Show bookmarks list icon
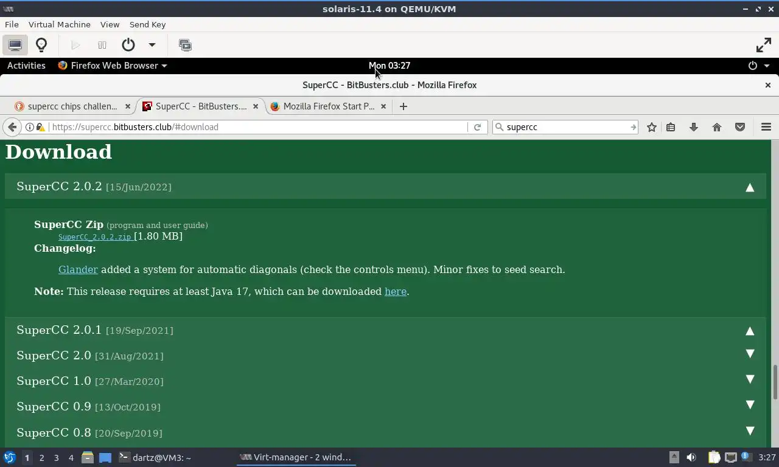779x467 pixels. pos(671,127)
